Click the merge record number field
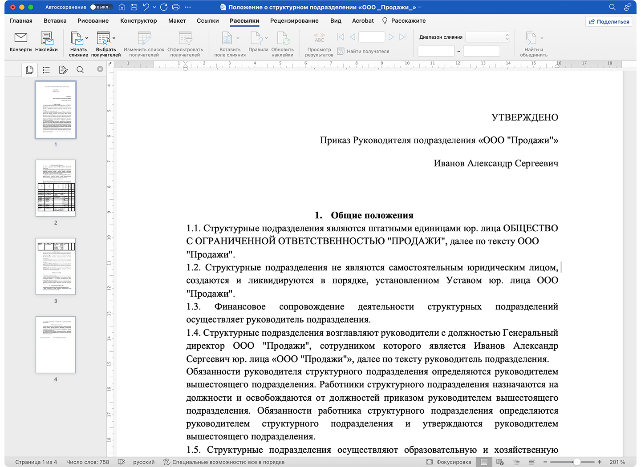The width and height of the screenshot is (641, 467). (372, 37)
